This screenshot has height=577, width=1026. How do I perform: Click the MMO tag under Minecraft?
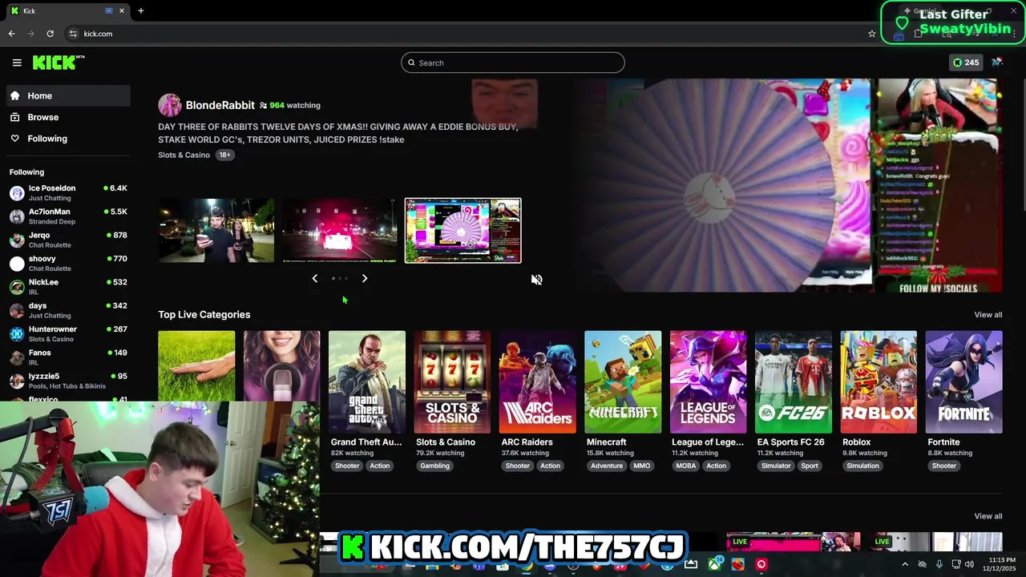[642, 466]
